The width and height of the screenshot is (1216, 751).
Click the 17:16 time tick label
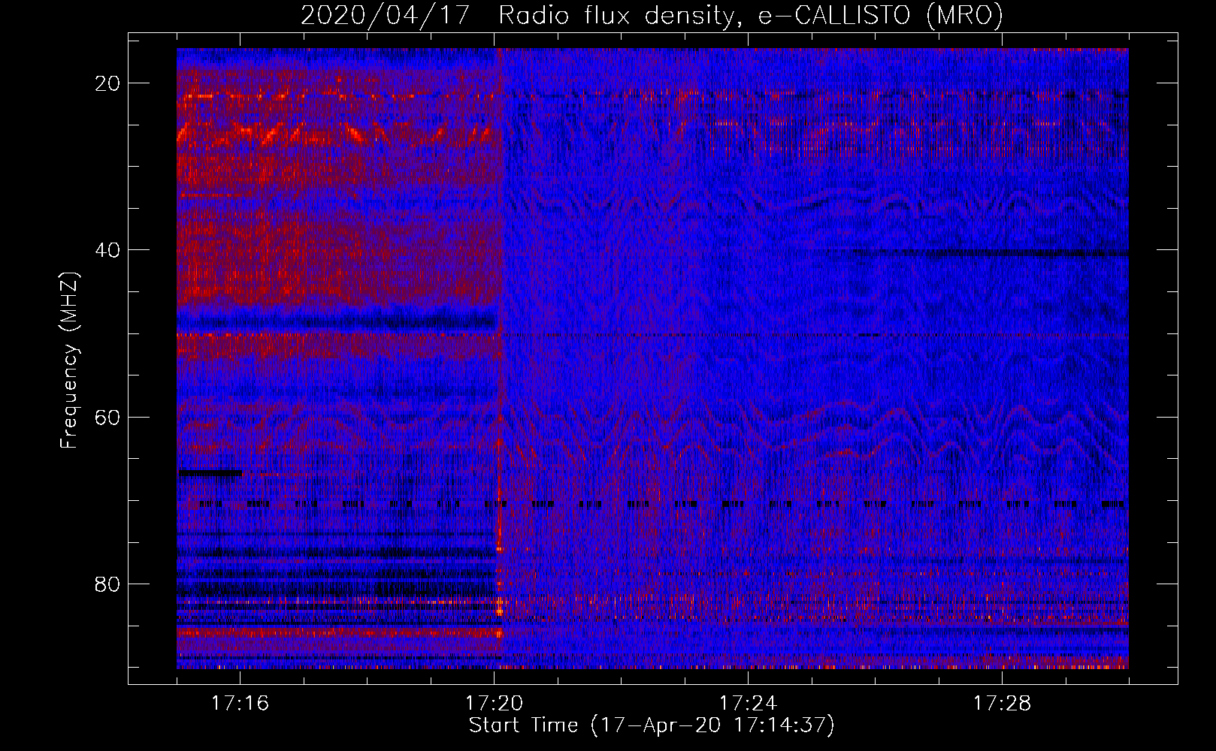click(x=240, y=704)
